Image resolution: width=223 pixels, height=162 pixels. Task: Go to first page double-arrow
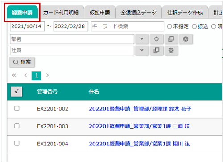[x=14, y=75]
